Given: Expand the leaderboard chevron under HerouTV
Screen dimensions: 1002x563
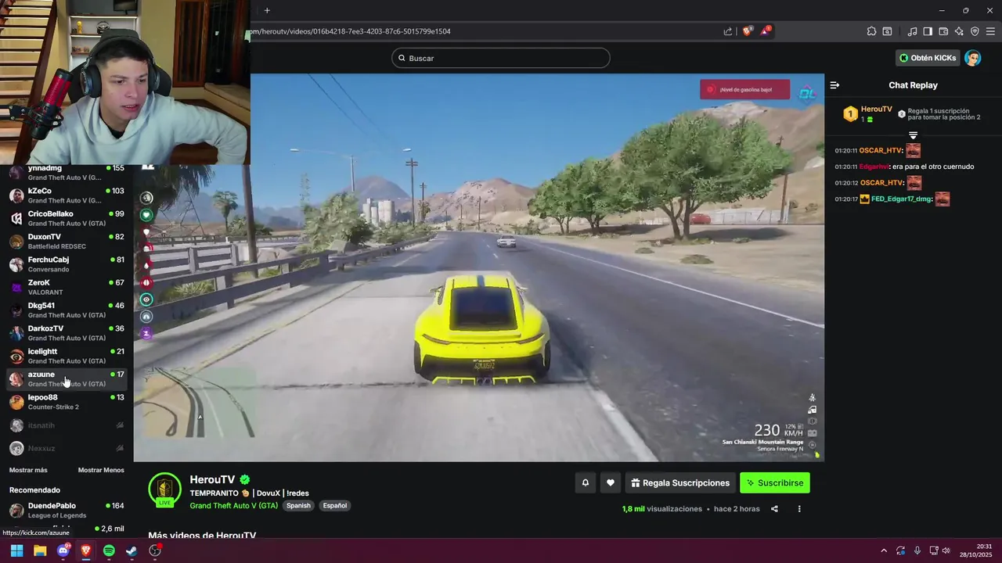Looking at the screenshot, I should [x=913, y=135].
